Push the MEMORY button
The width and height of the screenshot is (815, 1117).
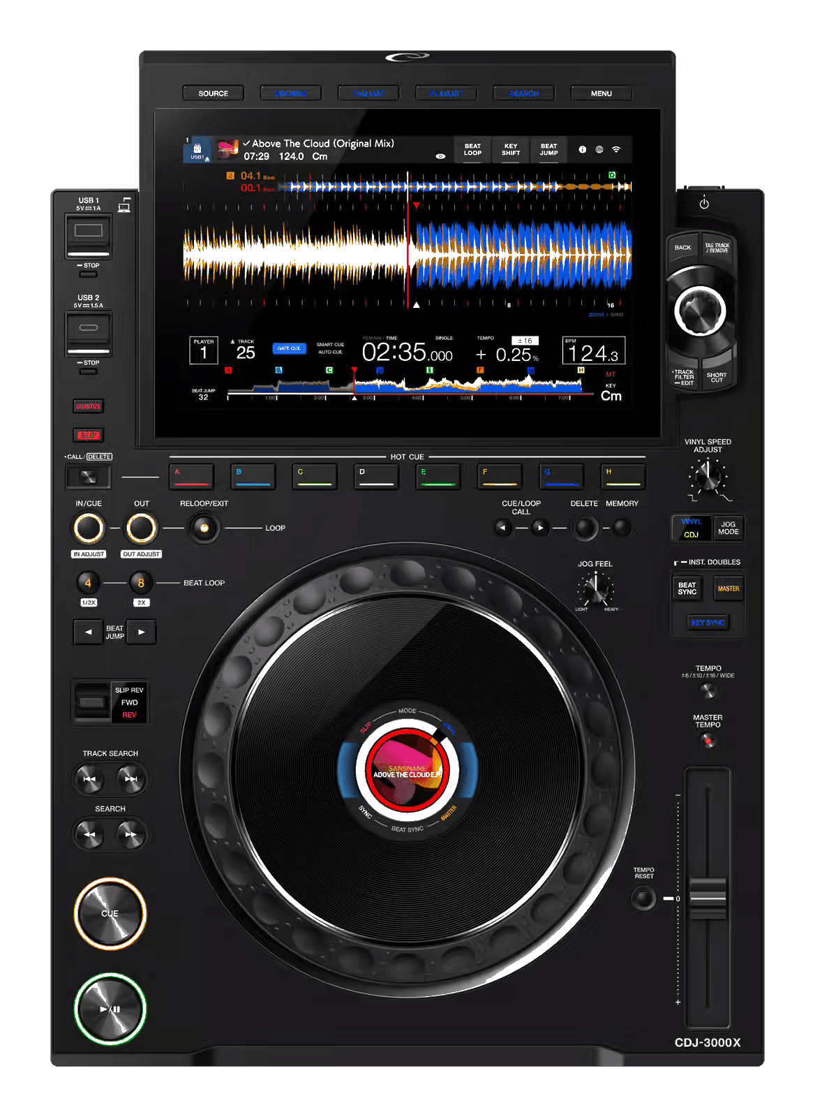point(622,528)
